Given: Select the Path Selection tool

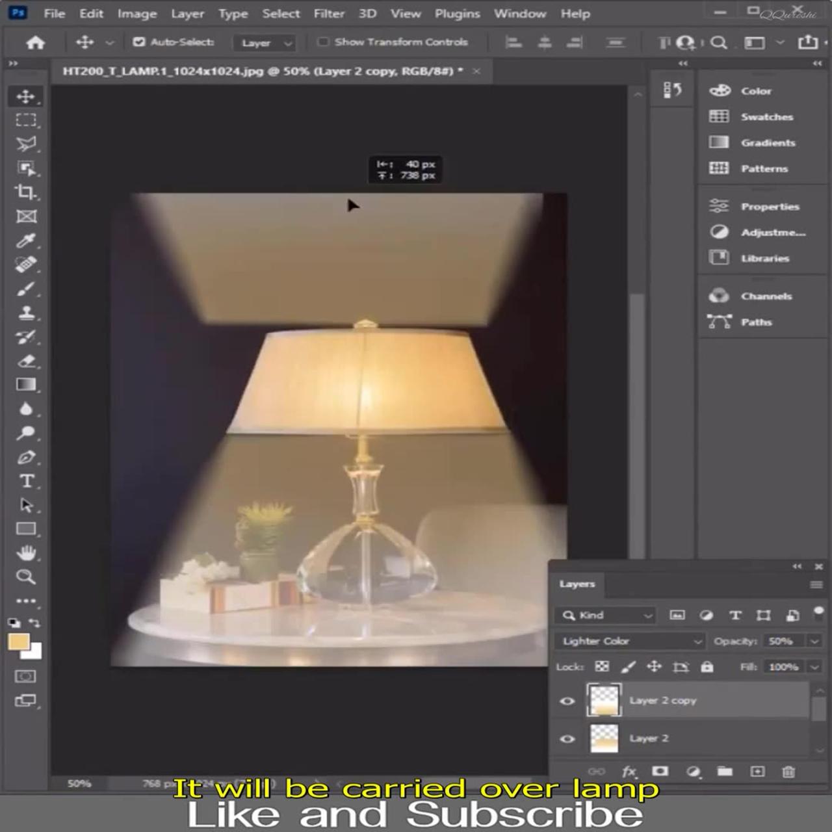Looking at the screenshot, I should (26, 505).
